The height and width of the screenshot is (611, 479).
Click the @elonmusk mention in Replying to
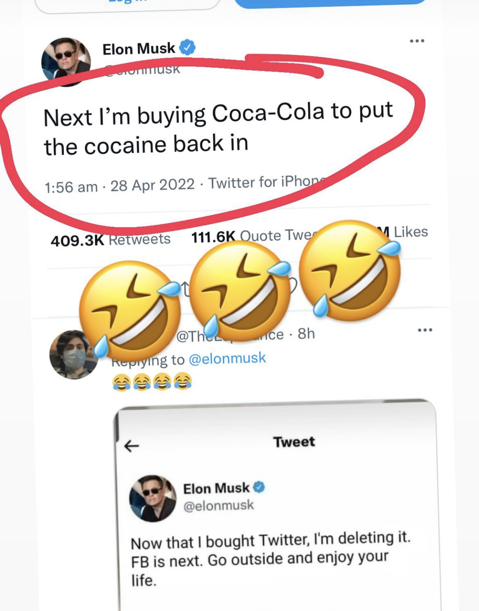point(227,358)
